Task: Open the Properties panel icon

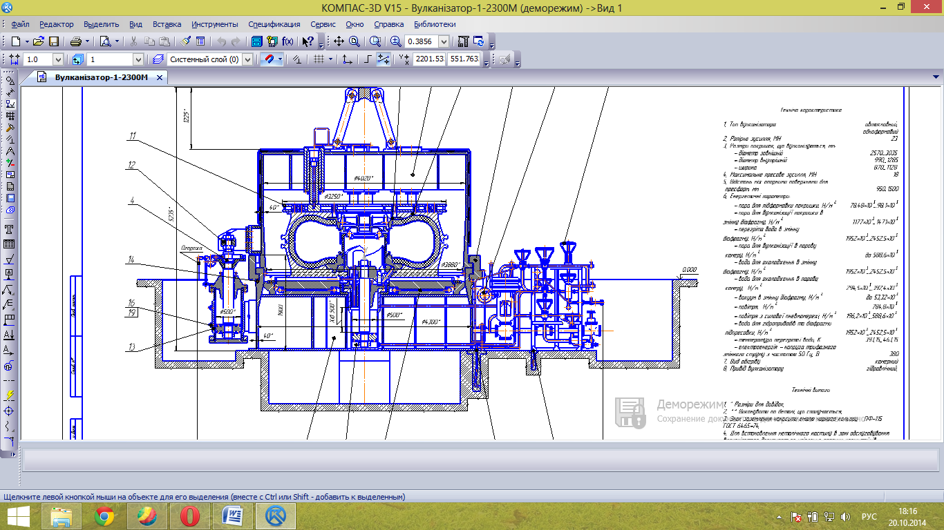Action: point(200,41)
